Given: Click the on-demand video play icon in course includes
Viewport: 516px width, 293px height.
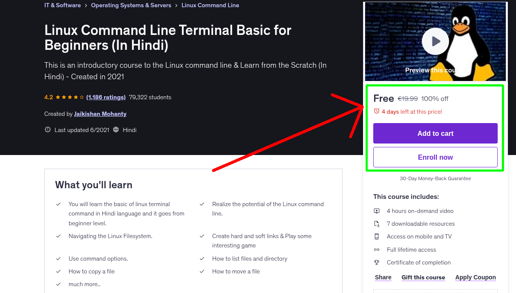Looking at the screenshot, I should pos(377,211).
